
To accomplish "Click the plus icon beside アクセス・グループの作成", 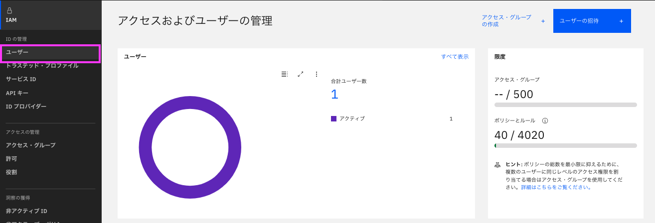I will [x=543, y=21].
